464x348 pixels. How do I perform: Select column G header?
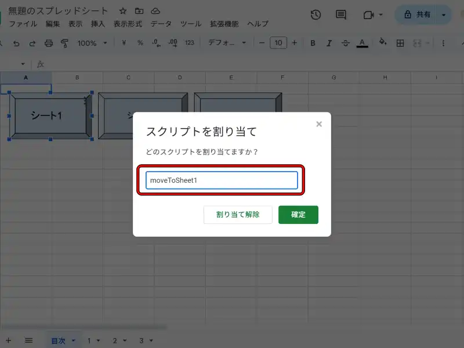334,78
